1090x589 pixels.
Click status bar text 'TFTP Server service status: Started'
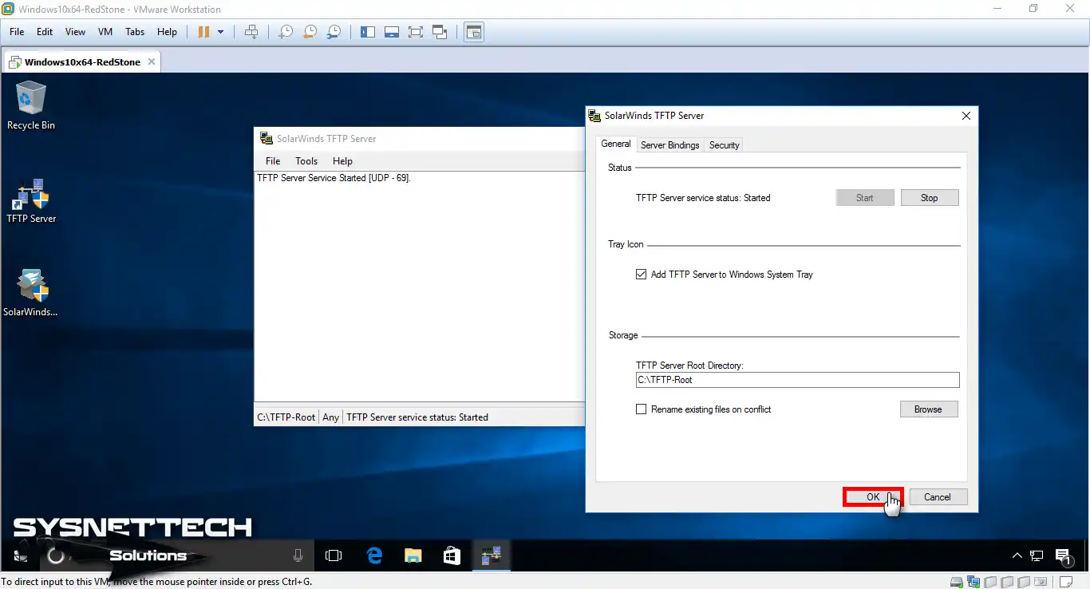417,417
